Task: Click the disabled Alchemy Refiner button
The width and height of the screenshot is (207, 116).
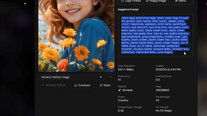Action: 54,85
